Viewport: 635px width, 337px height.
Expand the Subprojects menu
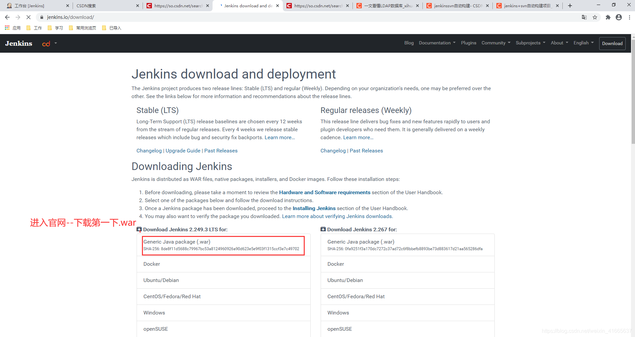point(530,43)
